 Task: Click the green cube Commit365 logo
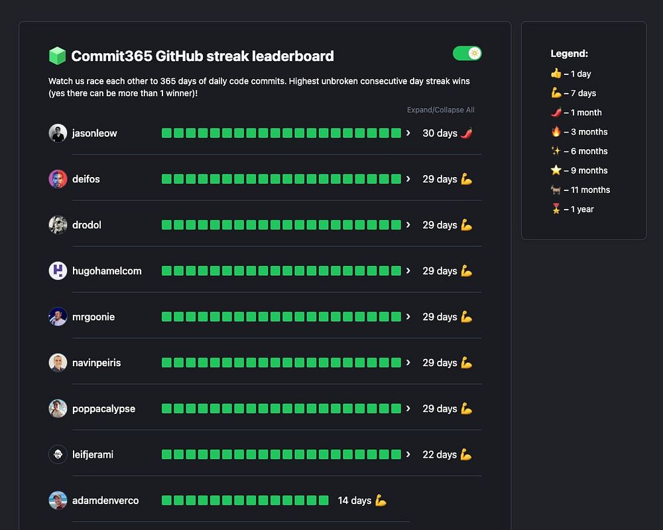[58, 56]
